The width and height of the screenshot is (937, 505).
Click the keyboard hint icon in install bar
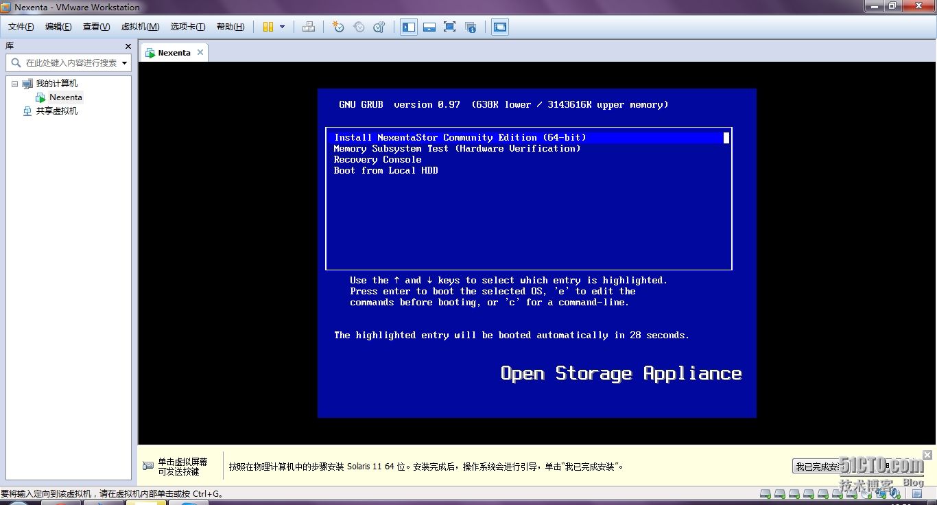(x=148, y=466)
